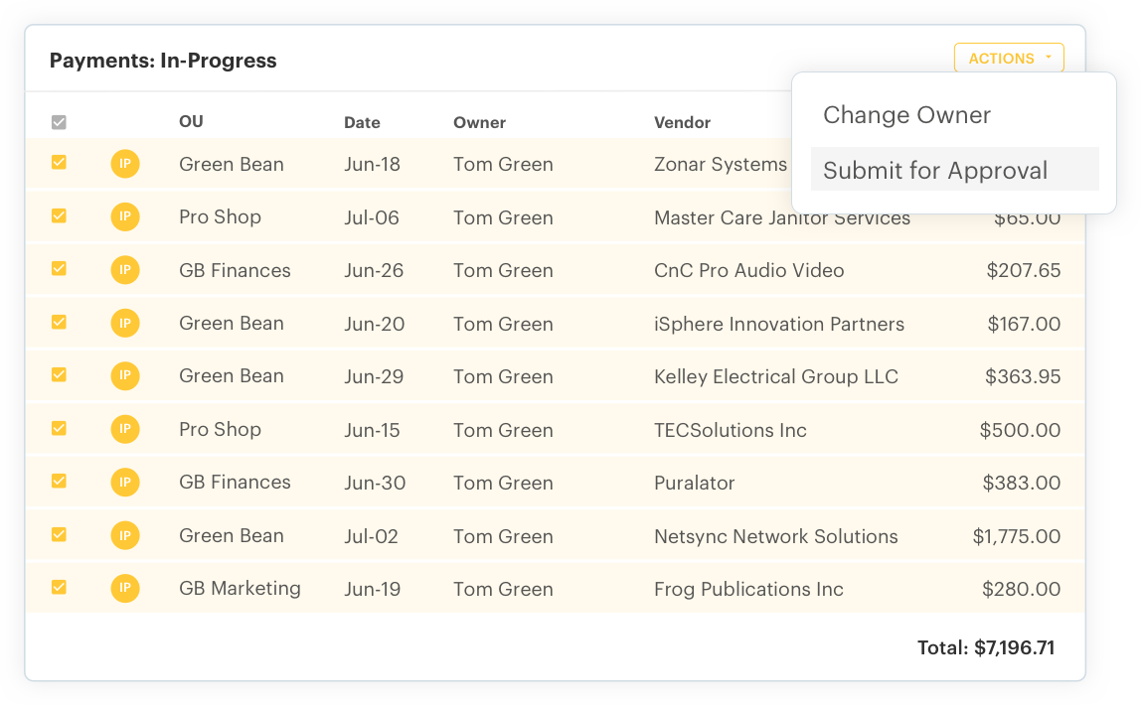This screenshot has height=705, width=1141.
Task: Deselect the checkbox on the Puralator row
Action: click(x=58, y=483)
